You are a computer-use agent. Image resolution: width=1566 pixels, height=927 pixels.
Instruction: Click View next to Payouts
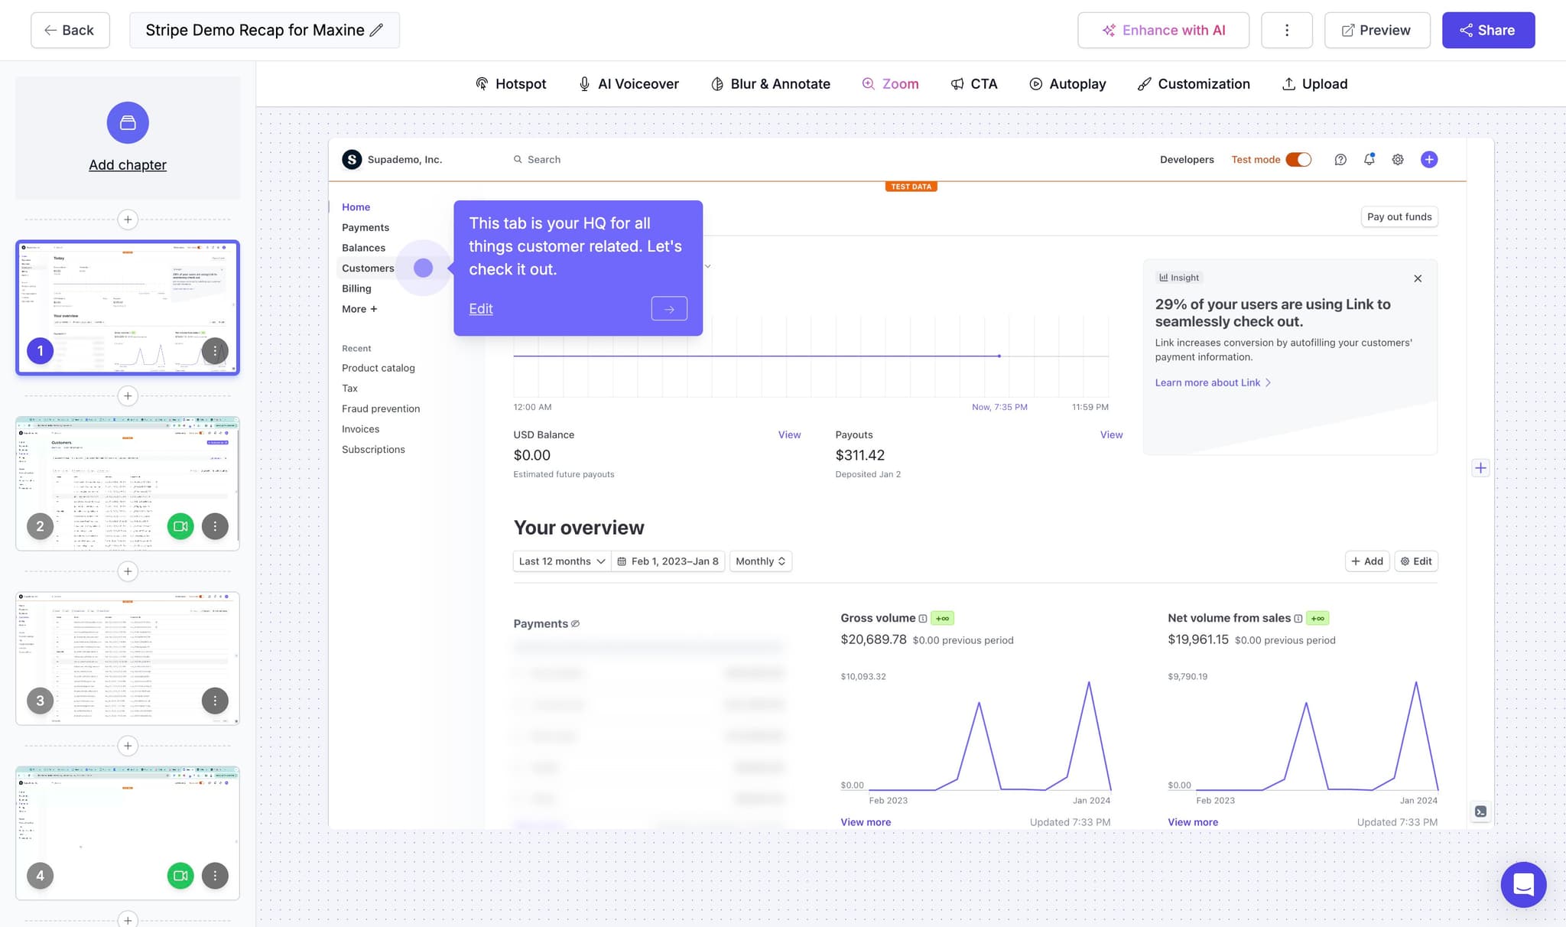1111,434
